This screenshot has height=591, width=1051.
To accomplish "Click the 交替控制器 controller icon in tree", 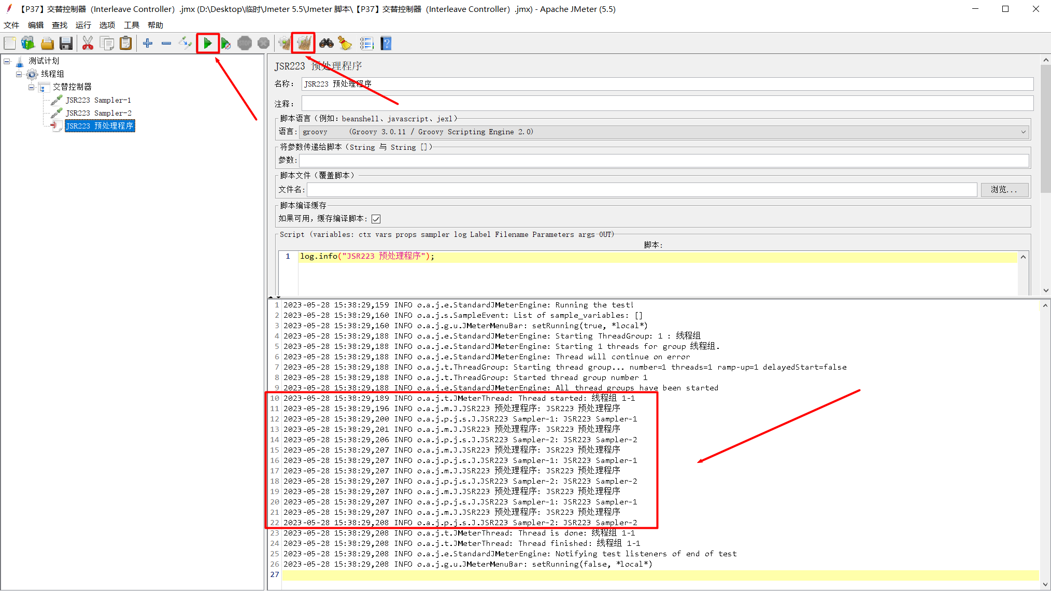I will pos(44,87).
